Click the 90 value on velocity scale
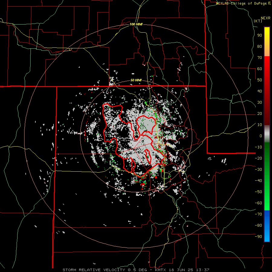The width and height of the screenshot is (272, 272). [x=260, y=35]
